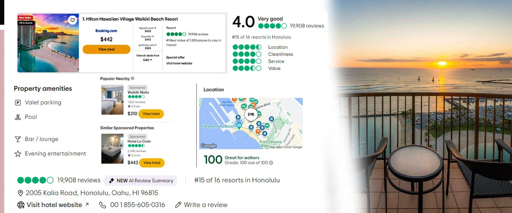The width and height of the screenshot is (512, 213).
Task: Open the Expedia $442 deal link
Action: click(x=148, y=37)
